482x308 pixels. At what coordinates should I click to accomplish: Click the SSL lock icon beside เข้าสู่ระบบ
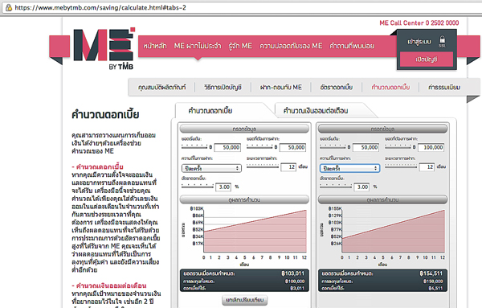(x=442, y=42)
